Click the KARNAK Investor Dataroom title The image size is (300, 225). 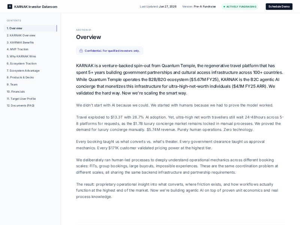point(36,6)
